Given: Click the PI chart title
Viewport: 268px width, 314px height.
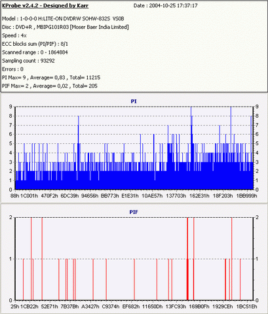Looking at the screenshot, I should (134, 101).
